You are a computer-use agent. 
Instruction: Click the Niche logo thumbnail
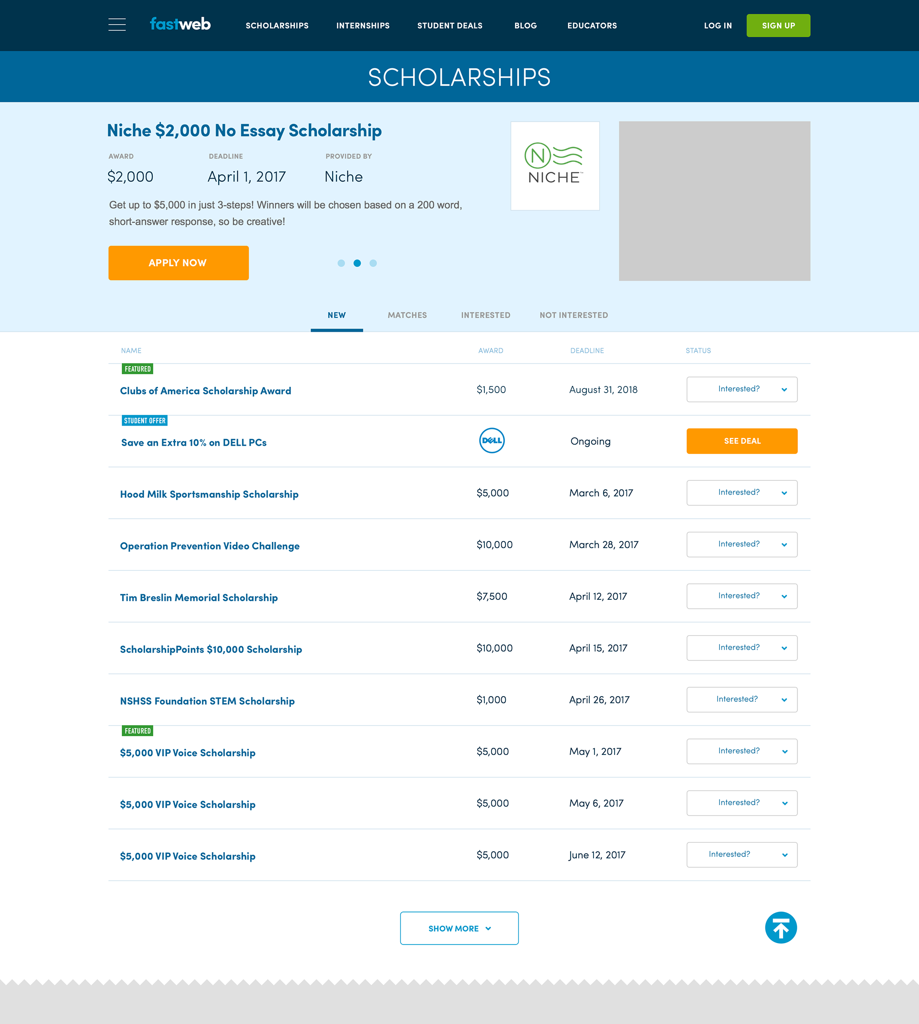(x=554, y=166)
